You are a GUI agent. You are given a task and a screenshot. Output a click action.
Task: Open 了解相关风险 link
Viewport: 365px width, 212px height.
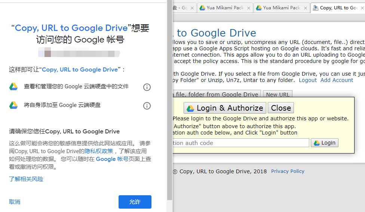tap(26, 179)
